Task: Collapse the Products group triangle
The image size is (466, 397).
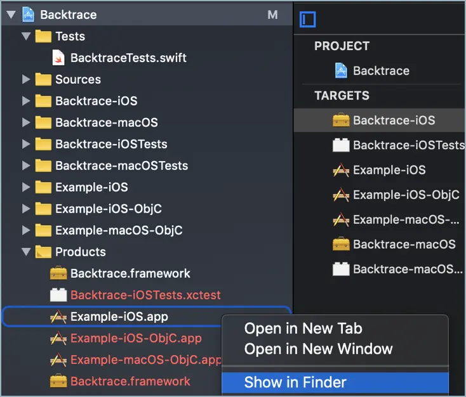Action: pyautogui.click(x=26, y=252)
